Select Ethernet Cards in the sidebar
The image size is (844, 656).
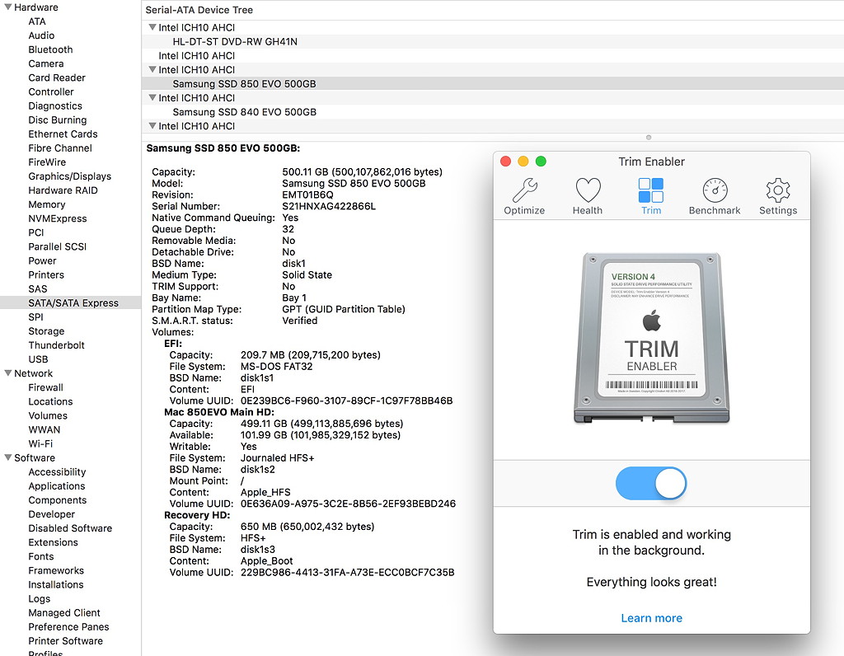point(63,134)
